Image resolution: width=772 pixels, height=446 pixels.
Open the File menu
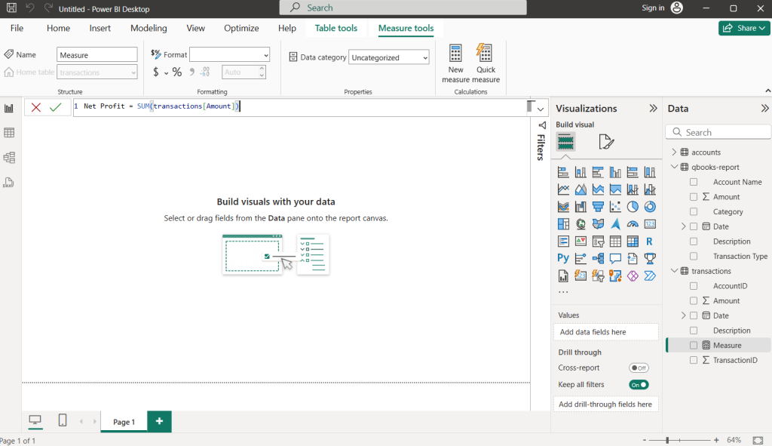tap(17, 28)
